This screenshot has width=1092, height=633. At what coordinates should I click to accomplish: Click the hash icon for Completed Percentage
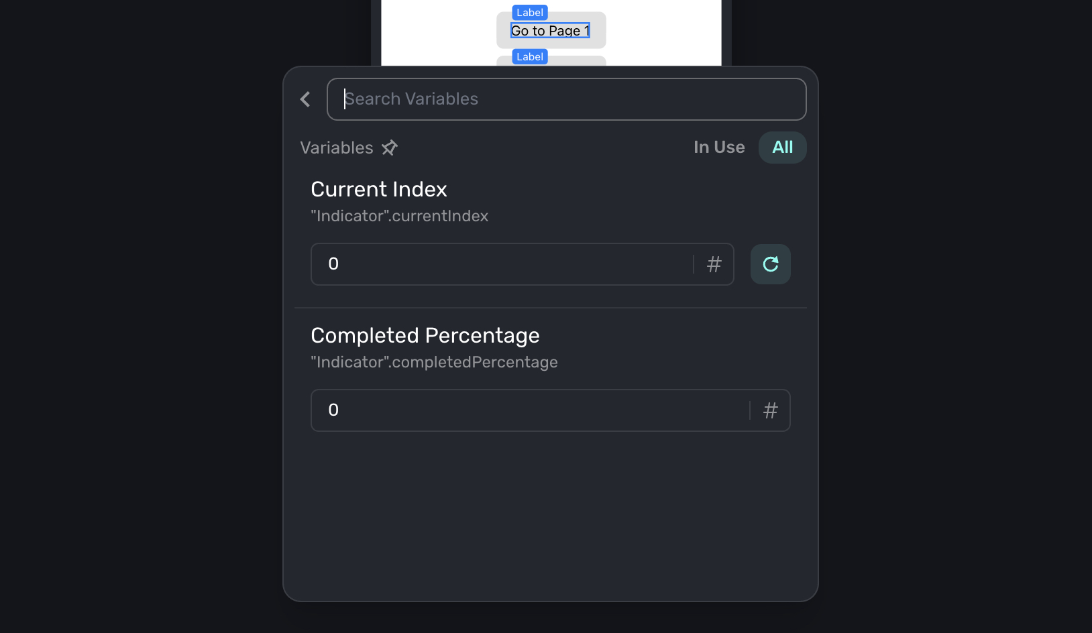770,410
